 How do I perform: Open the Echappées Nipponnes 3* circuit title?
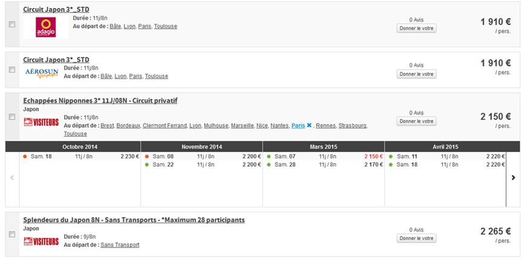tap(100, 100)
